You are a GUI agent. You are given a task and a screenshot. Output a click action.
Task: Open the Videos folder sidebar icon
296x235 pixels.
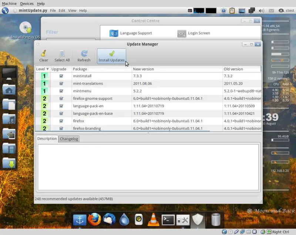pyautogui.click(x=9, y=148)
